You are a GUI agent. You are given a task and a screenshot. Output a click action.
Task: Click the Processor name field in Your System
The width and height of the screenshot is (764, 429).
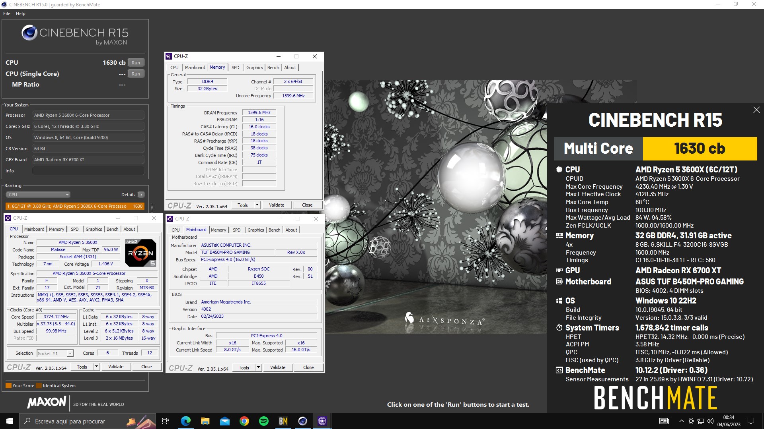(x=88, y=115)
